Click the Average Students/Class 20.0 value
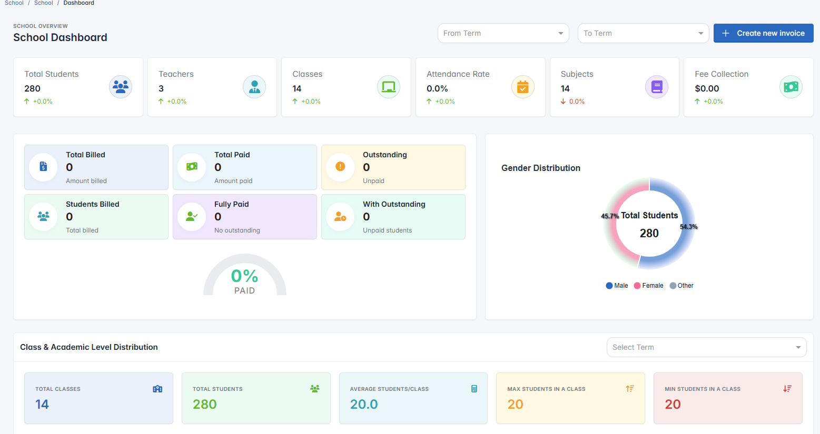This screenshot has height=434, width=820. [x=364, y=404]
